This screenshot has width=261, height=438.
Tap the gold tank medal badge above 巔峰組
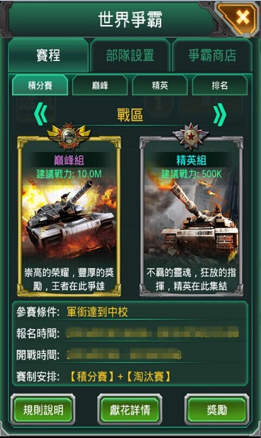point(69,136)
